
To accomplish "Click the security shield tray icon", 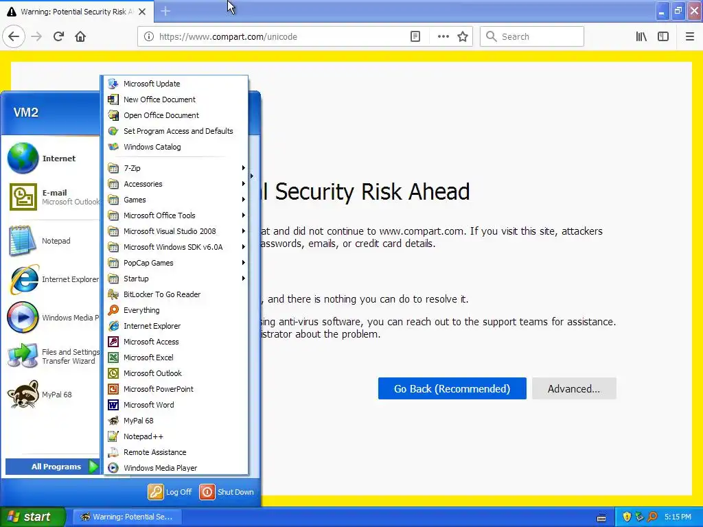I will [627, 517].
